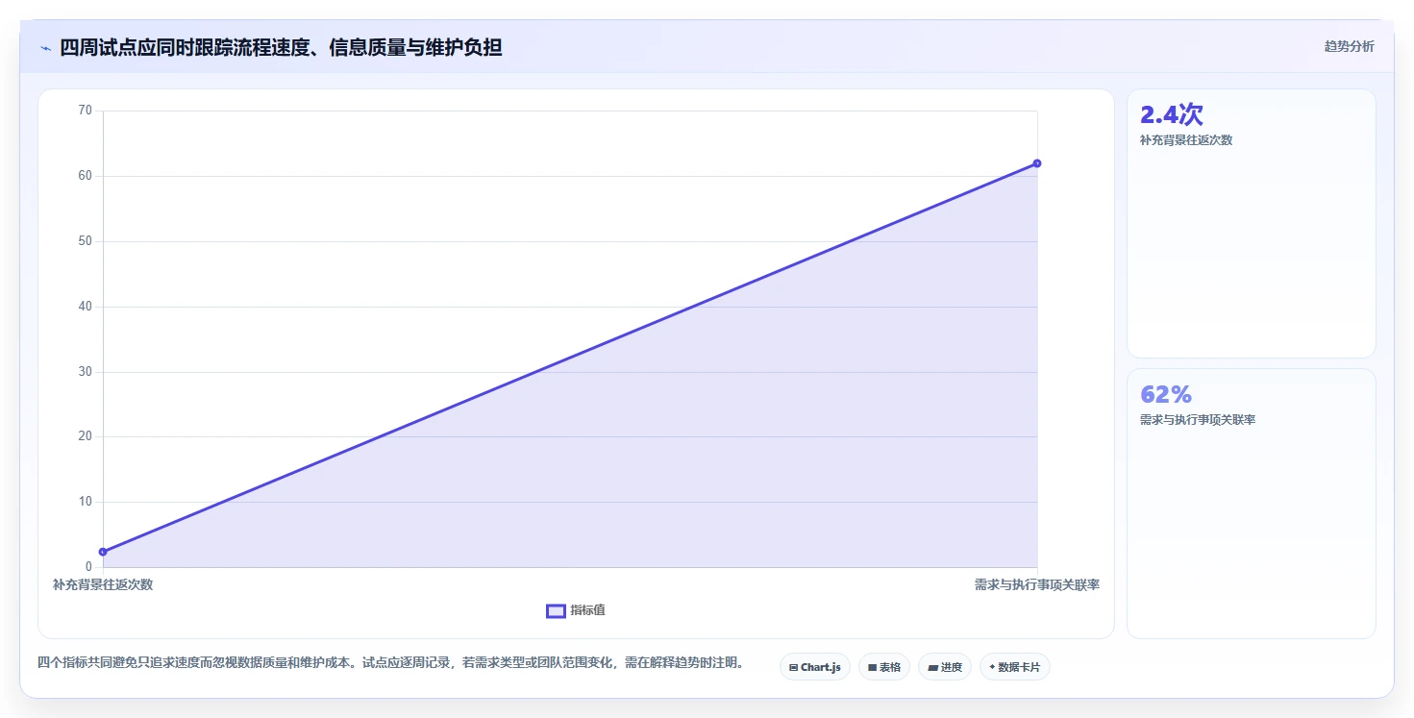This screenshot has height=718, width=1414.
Task: Click the 30 y-axis tick label
Action: [x=85, y=372]
